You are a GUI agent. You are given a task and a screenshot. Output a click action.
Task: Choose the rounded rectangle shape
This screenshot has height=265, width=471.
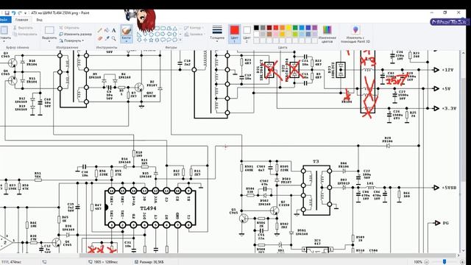(163, 28)
